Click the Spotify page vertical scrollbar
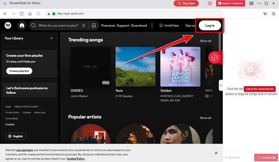Image resolution: width=279 pixels, height=162 pixels. coord(220,42)
